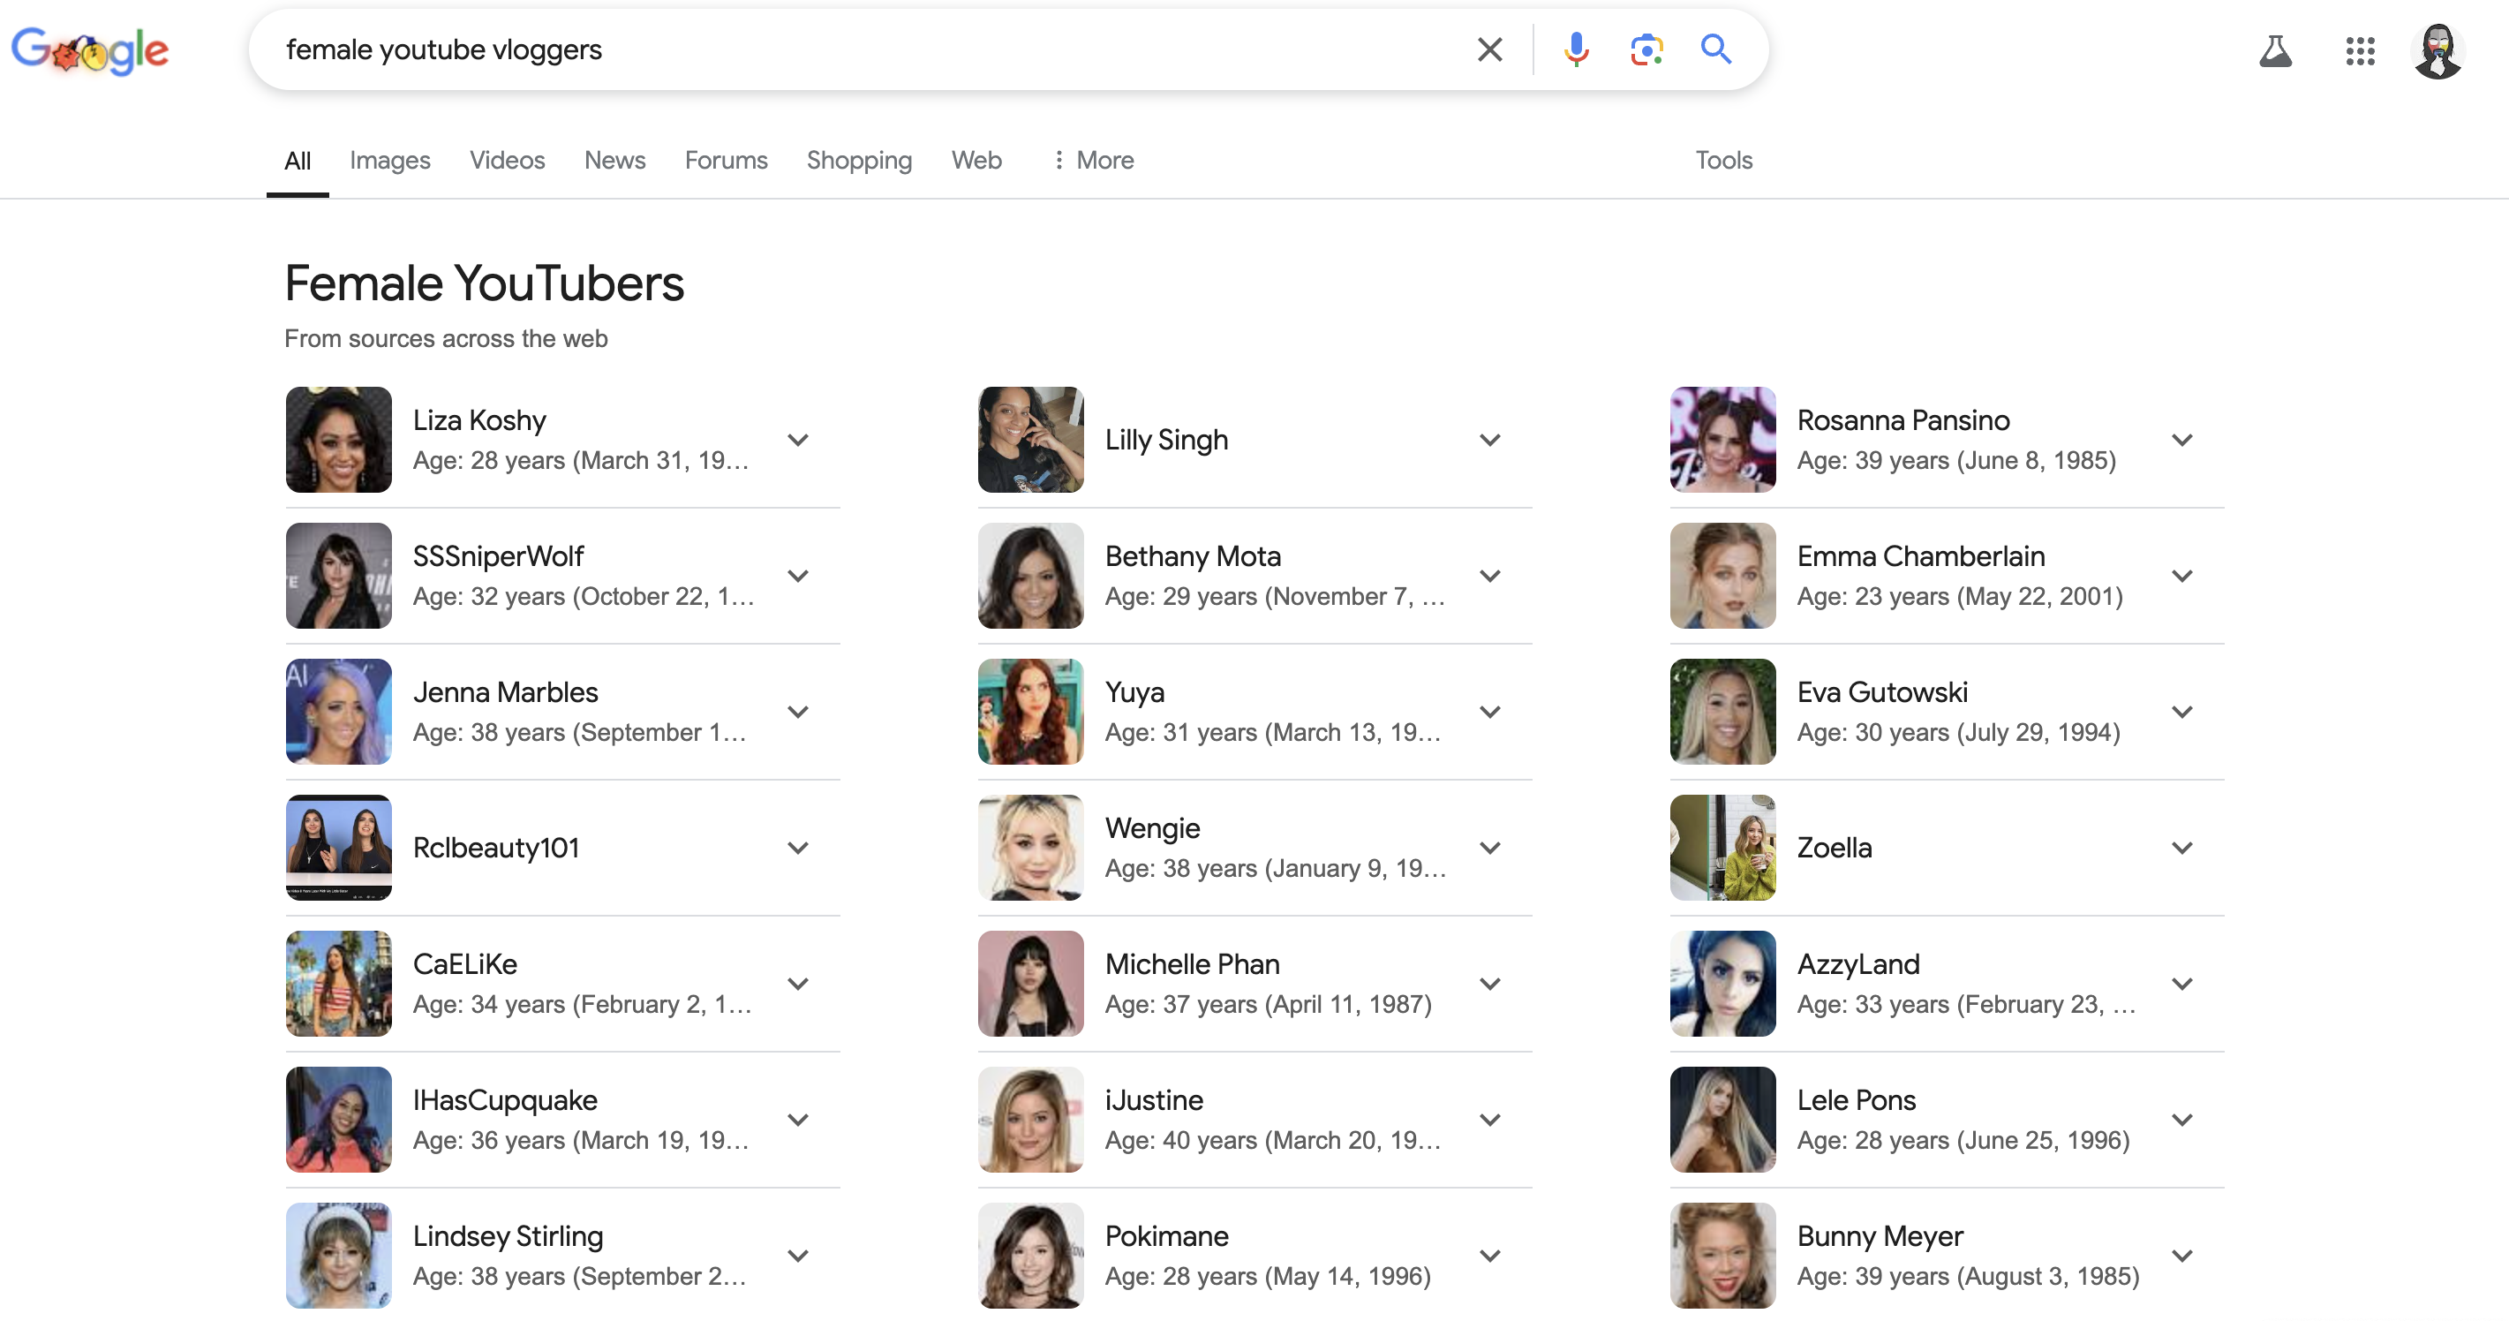
Task: Expand Emma Chamberlain details chevron
Action: (x=2181, y=576)
